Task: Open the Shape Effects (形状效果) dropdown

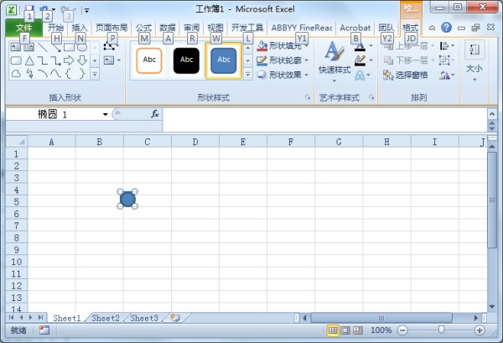Action: point(283,75)
